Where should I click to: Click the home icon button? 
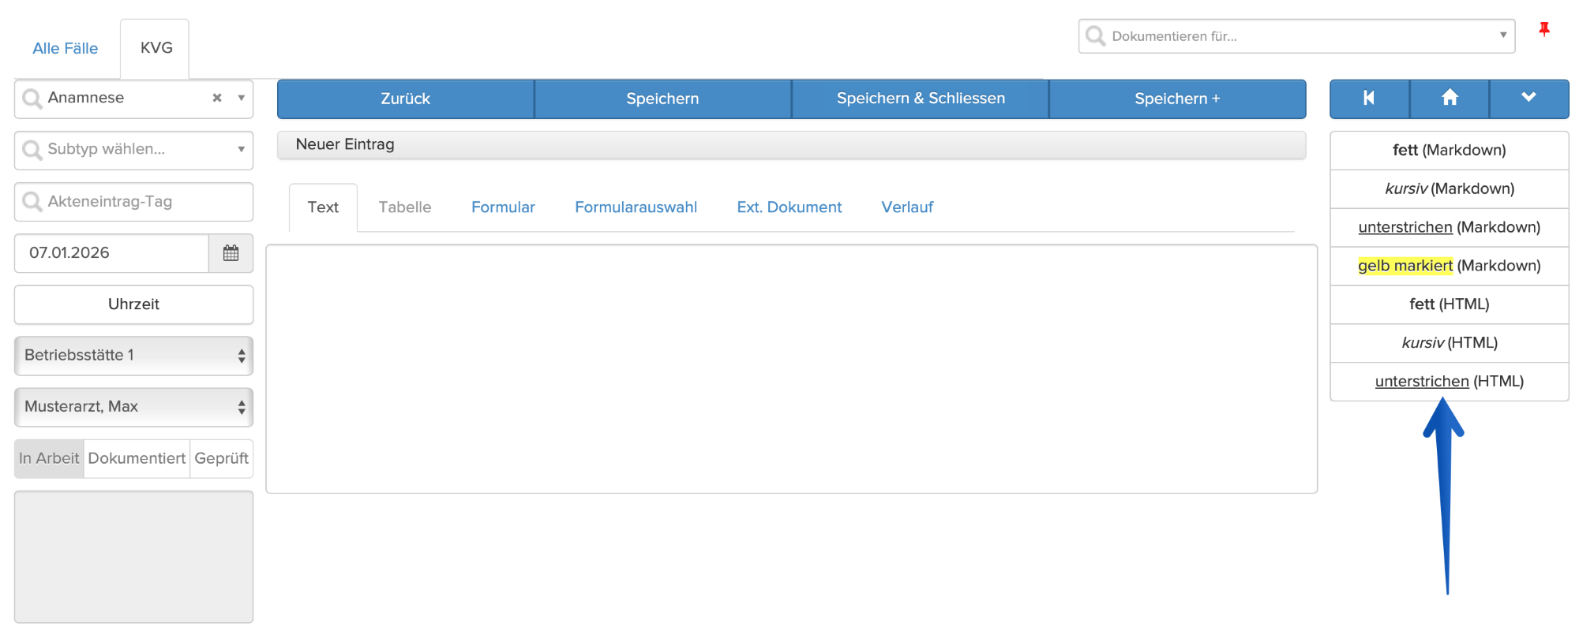[1450, 99]
